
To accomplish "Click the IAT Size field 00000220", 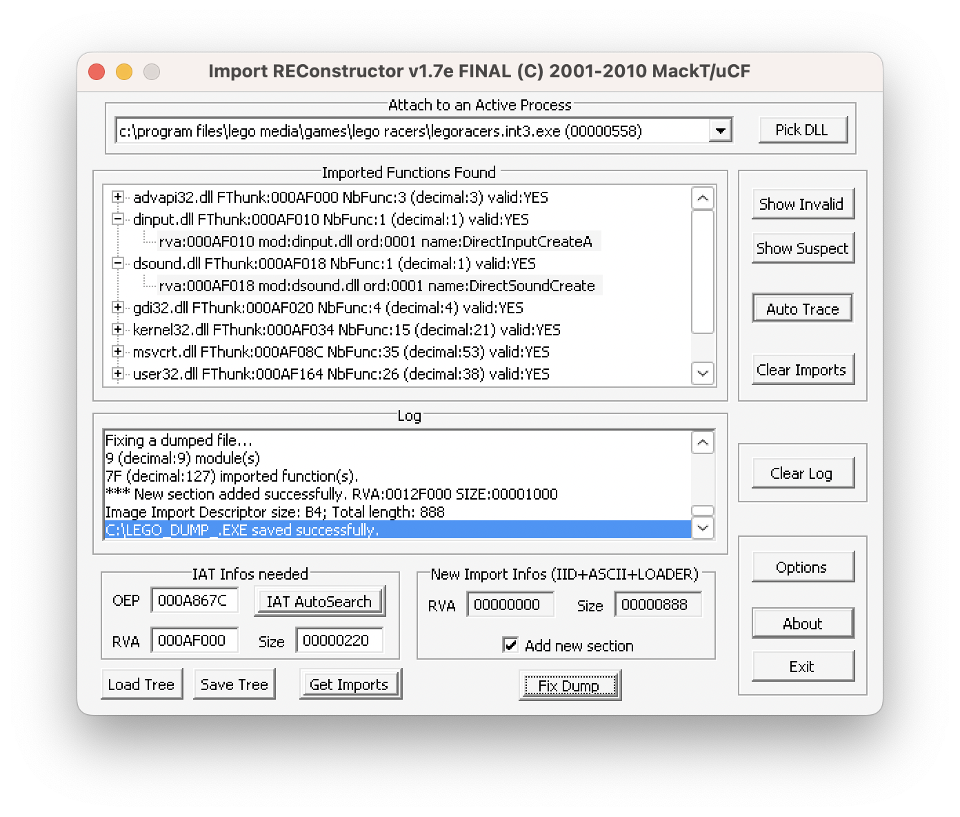I will [x=339, y=640].
